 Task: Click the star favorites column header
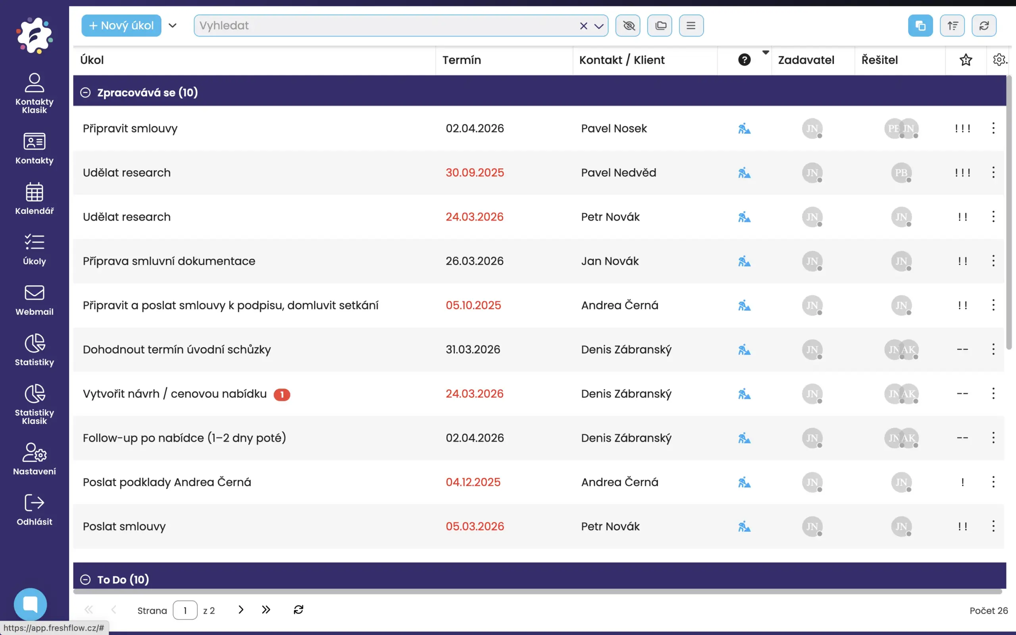pyautogui.click(x=966, y=60)
